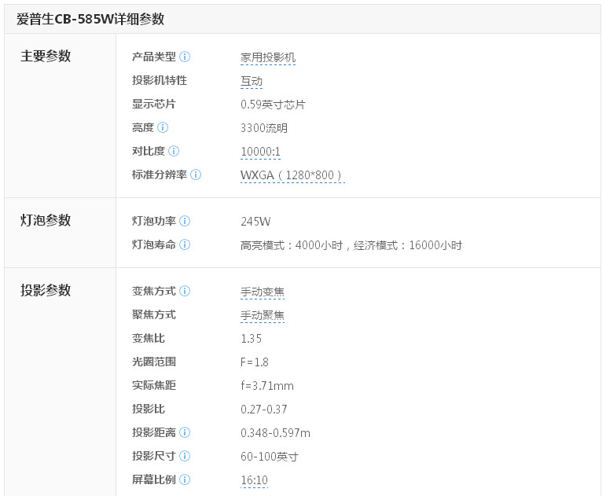Select the 主要参数 section title
The image size is (606, 496).
[46, 57]
